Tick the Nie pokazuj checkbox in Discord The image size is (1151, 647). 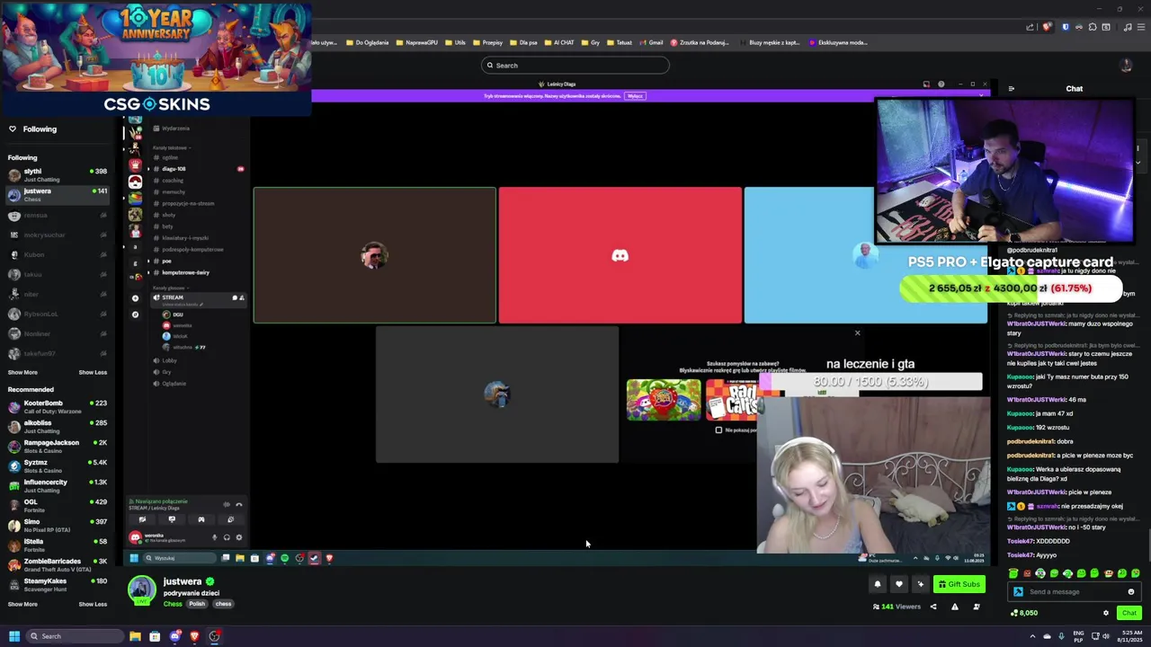click(718, 430)
